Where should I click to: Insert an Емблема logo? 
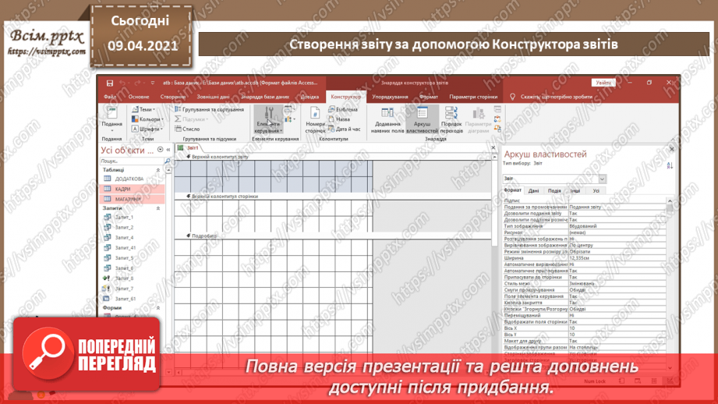(x=343, y=109)
